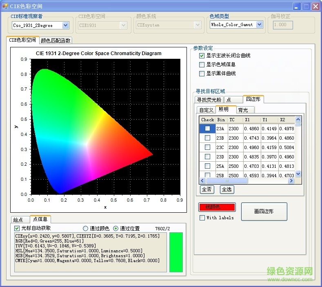Uncheck 光标自动获取 option

[17, 228]
